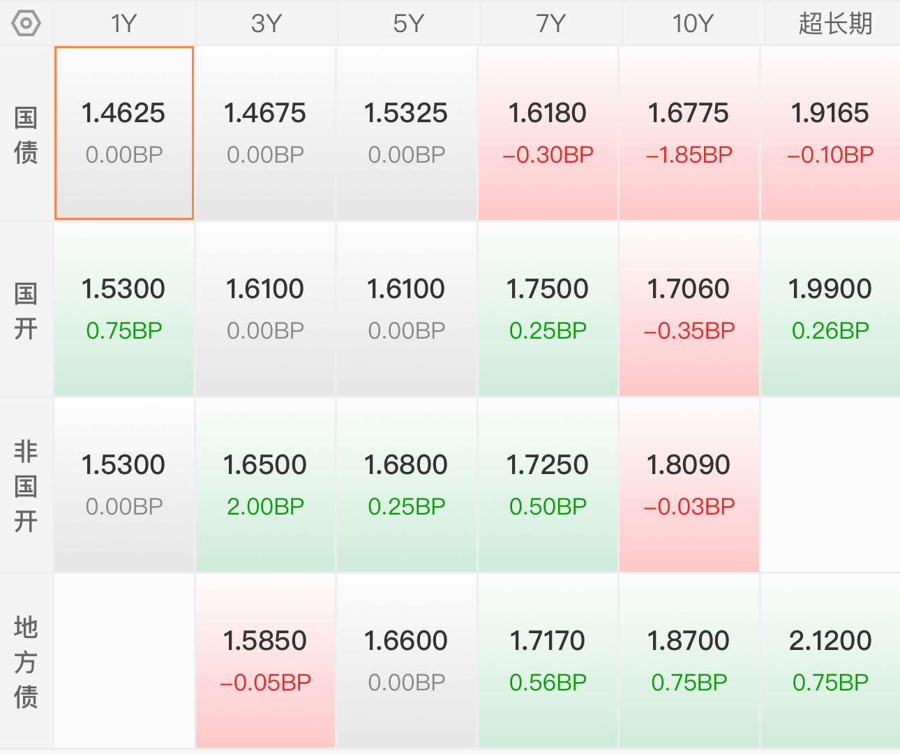Select the 1.7250 非国开 7Y cell

548,485
